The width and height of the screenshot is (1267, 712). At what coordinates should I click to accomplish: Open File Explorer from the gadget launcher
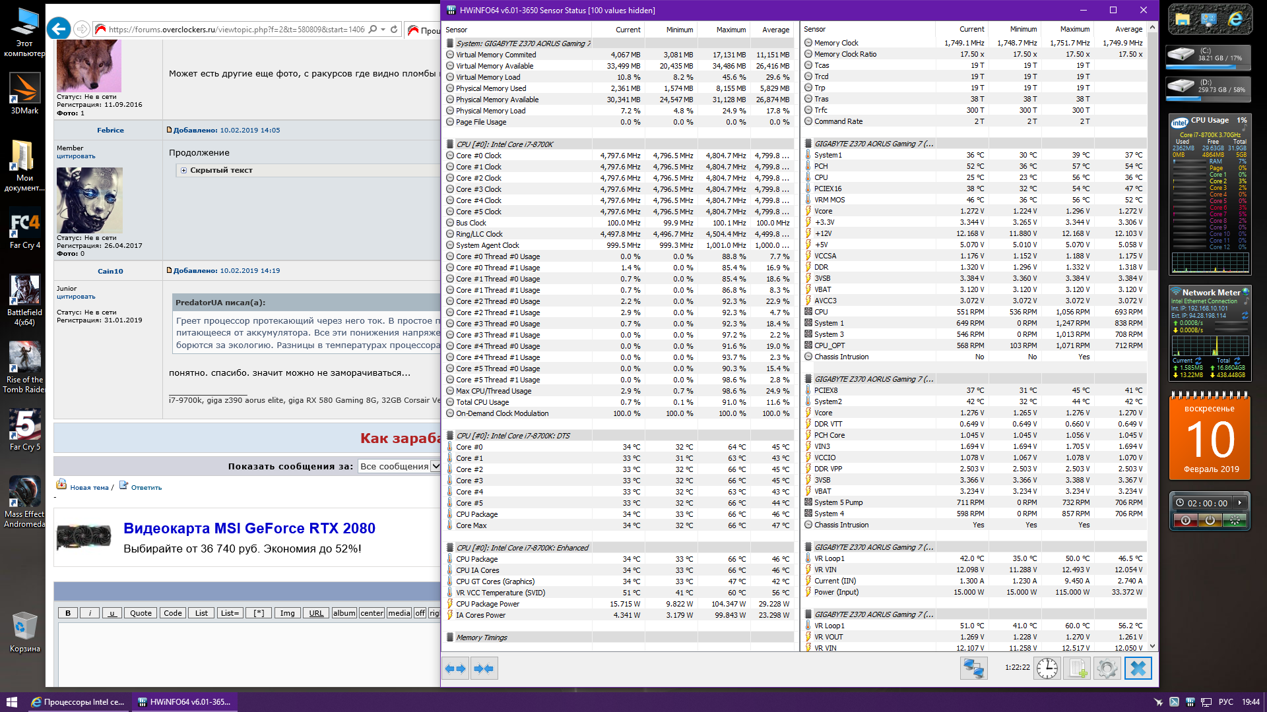tap(1183, 20)
